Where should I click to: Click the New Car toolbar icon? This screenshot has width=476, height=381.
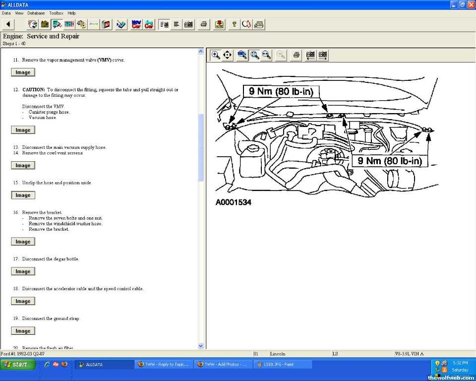click(x=136, y=24)
